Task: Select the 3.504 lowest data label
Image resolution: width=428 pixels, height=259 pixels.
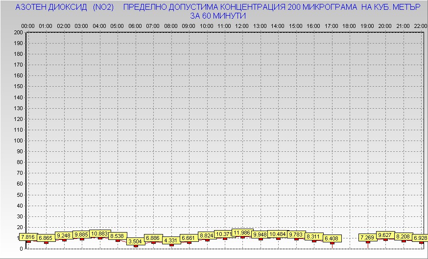Action: [x=135, y=241]
